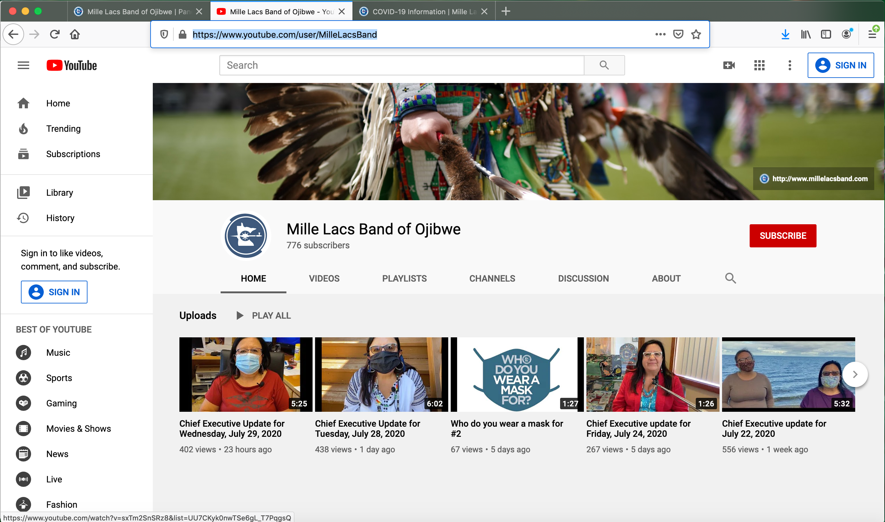Open YouTube settings three-dot menu
This screenshot has width=885, height=522.
[790, 65]
